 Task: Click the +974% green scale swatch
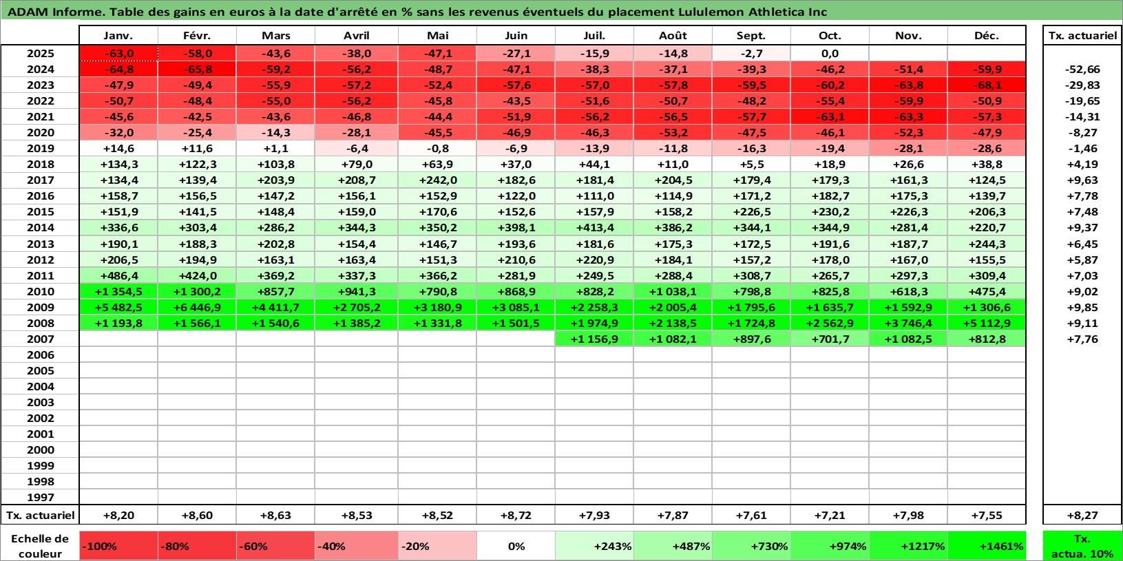click(x=830, y=546)
